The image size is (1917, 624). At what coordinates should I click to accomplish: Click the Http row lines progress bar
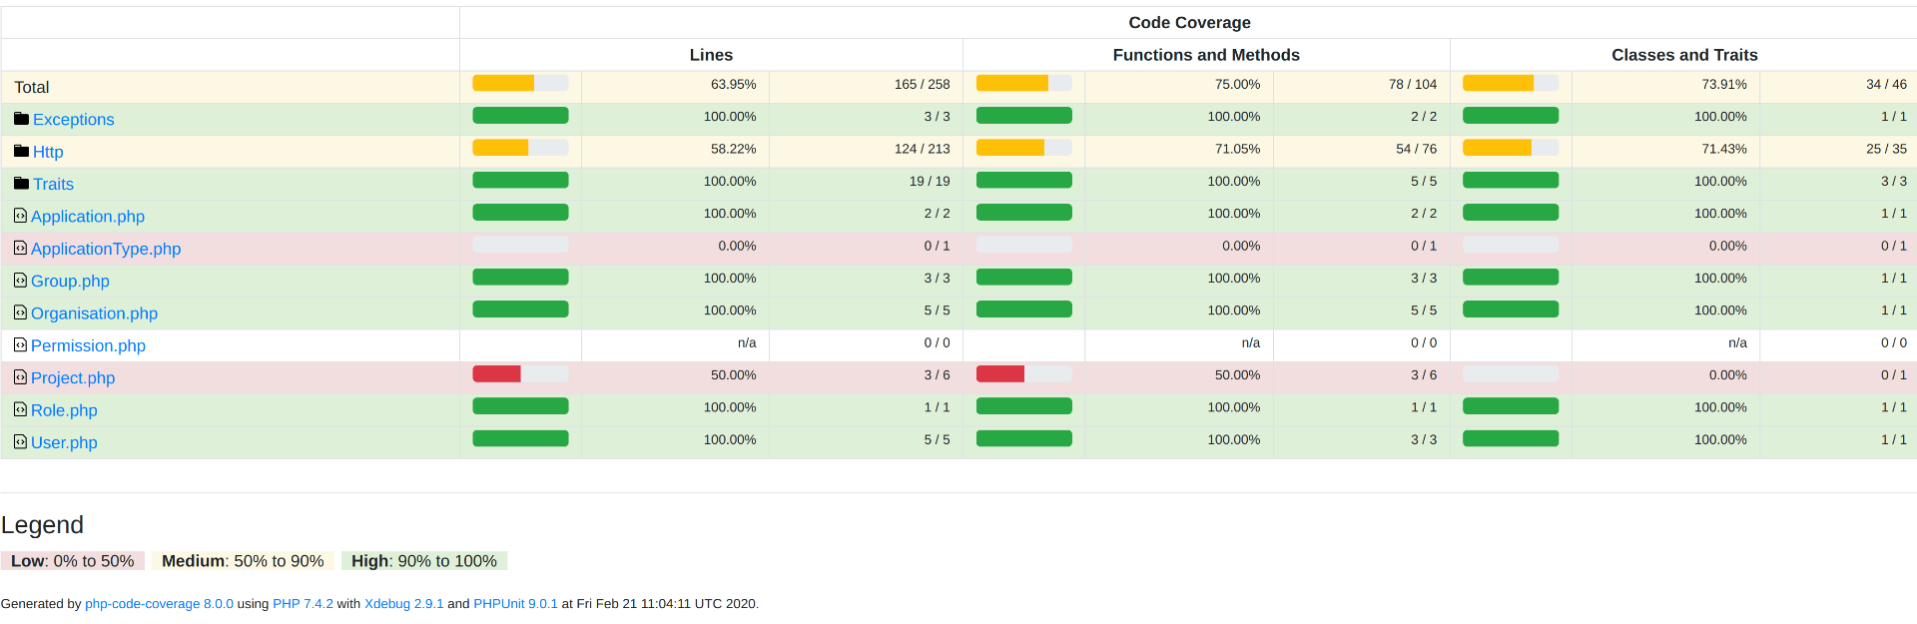520,148
